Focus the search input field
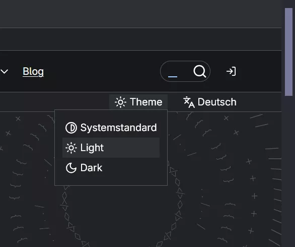Image resolution: width=295 pixels, height=247 pixels. coord(176,71)
